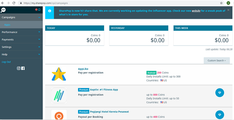Expand the Settings menu
234x120 pixels.
point(21,47)
